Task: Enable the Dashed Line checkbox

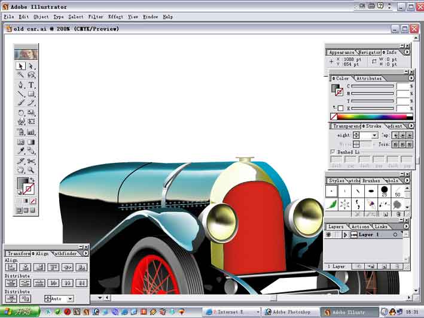Action: point(333,152)
